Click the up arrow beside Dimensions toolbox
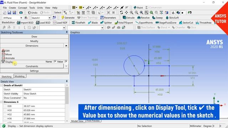The height and width of the screenshot is (128, 228). pos(66,46)
